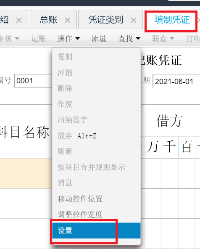The width and height of the screenshot is (200, 249).
Task: Expand the 操作 dropdown menu
Action: coord(68,38)
